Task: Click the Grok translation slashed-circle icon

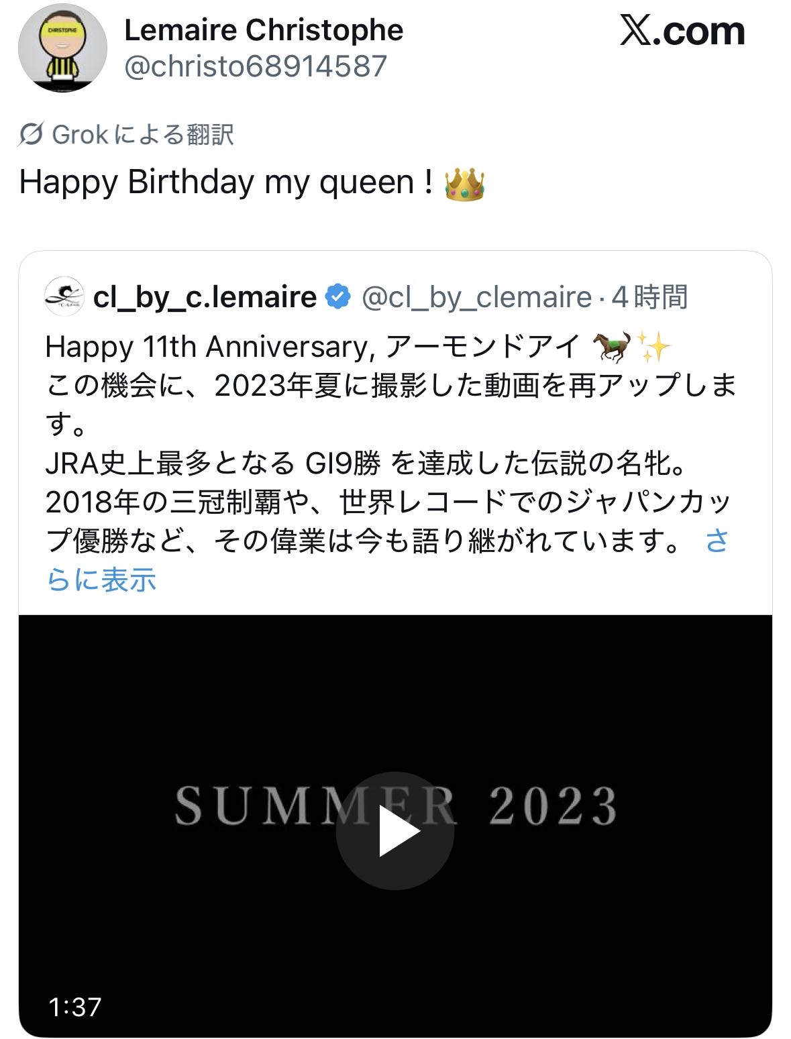Action: click(32, 135)
